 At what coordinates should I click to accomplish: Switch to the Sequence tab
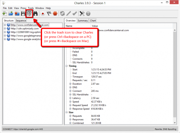click(x=21, y=20)
